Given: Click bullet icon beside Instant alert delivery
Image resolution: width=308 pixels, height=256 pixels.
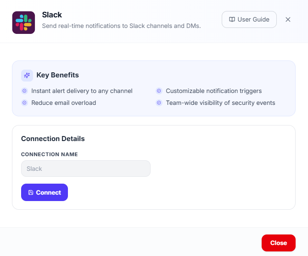Looking at the screenshot, I should point(24,91).
